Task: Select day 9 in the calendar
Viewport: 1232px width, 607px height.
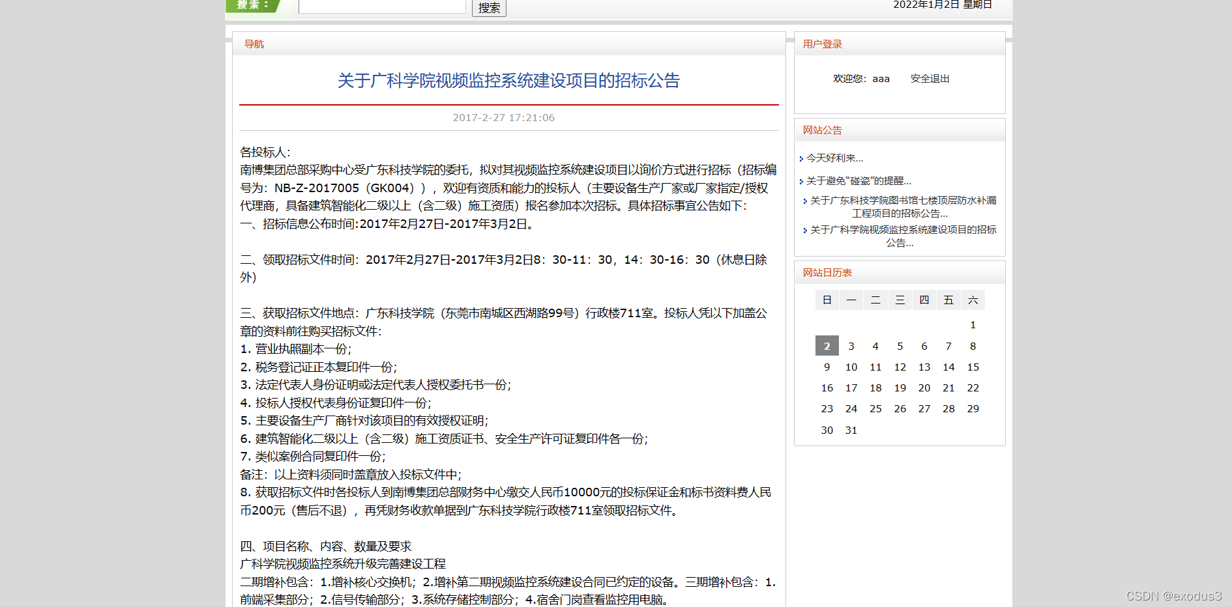Action: tap(827, 367)
